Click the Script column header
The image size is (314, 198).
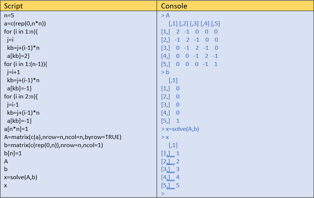click(x=13, y=6)
